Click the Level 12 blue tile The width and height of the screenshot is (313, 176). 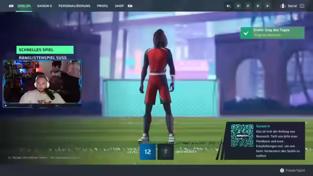click(148, 152)
